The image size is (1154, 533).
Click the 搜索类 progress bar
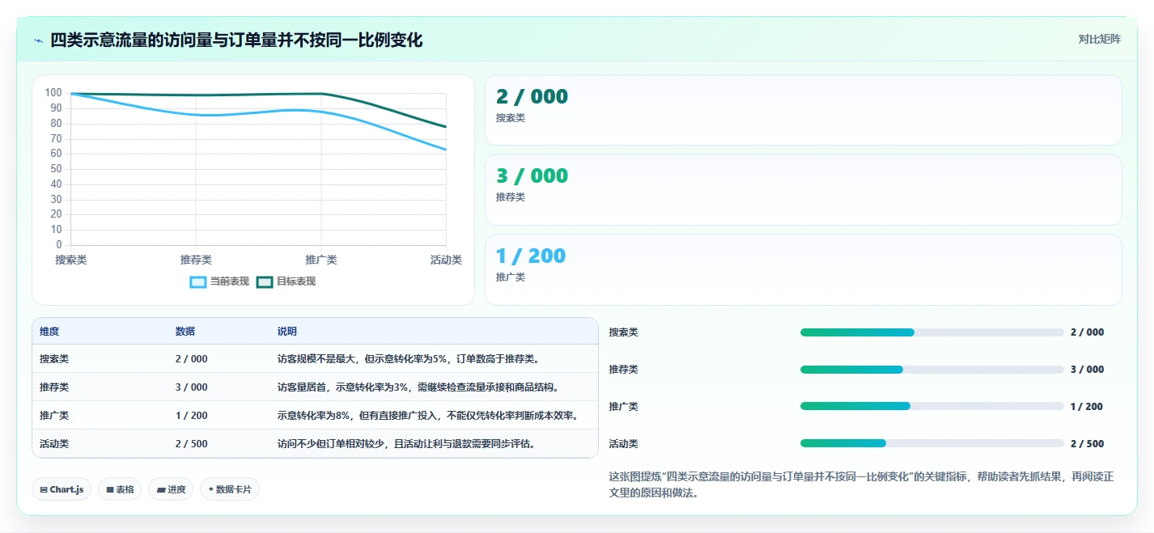[931, 332]
